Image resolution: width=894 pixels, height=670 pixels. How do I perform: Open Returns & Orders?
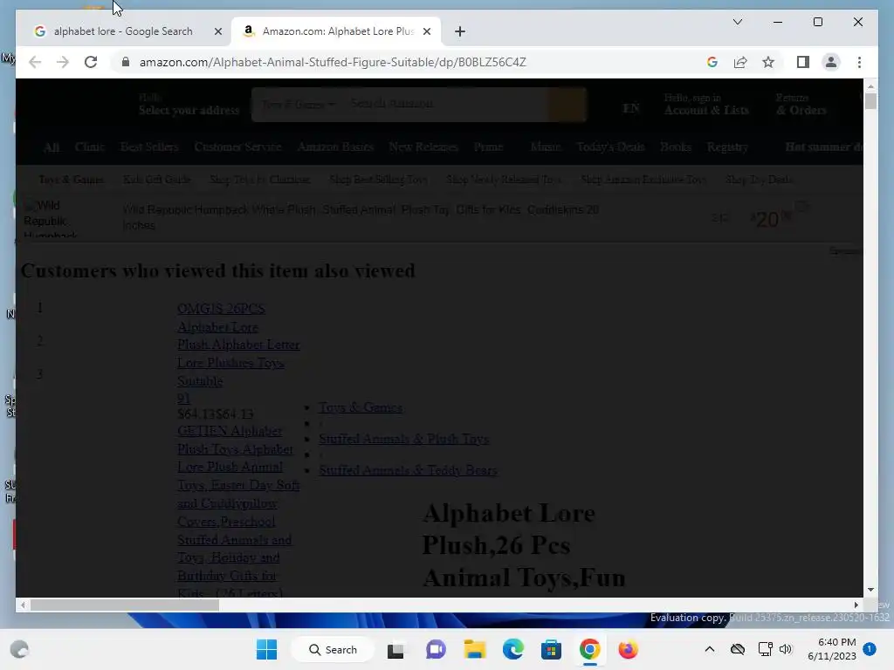click(x=801, y=105)
